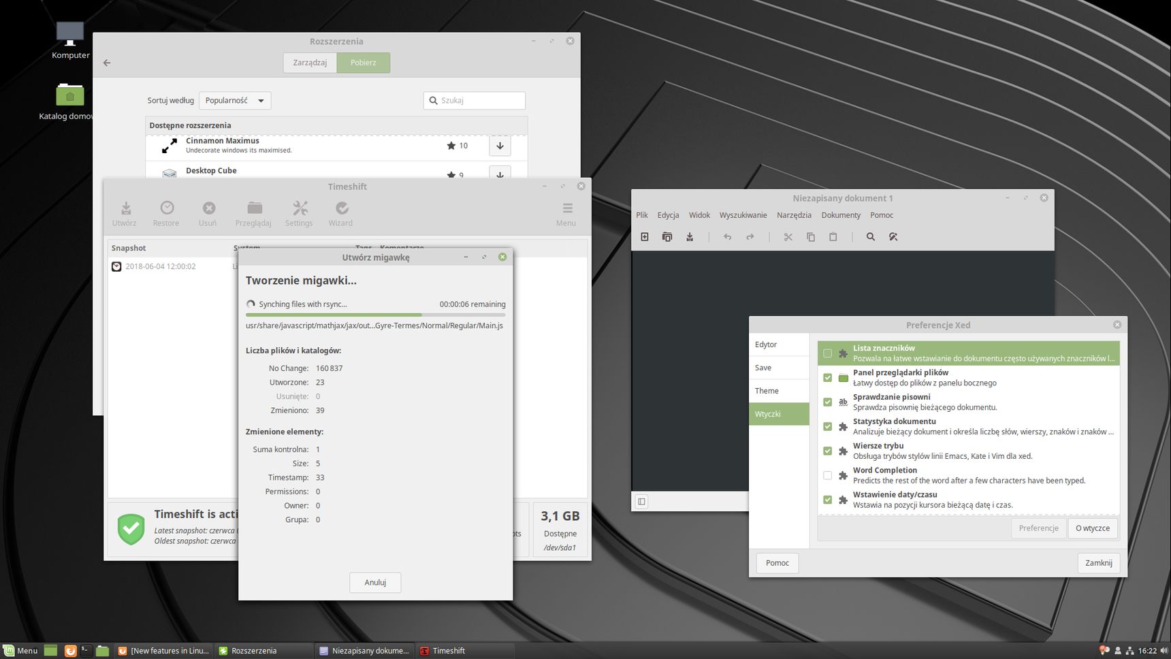This screenshot has height=659, width=1171.
Task: Select Edytor in Xed preferences sidebar
Action: click(x=779, y=344)
